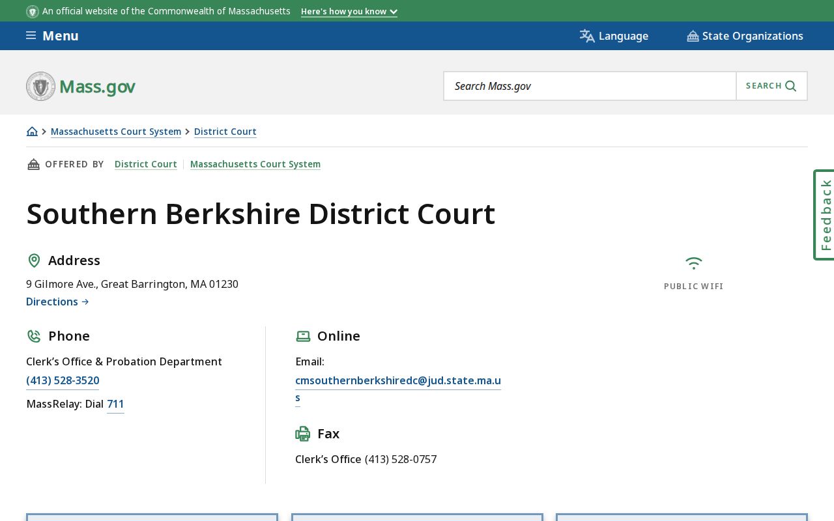Click the Public WiFi icon
The height and width of the screenshot is (521, 834).
click(x=694, y=263)
